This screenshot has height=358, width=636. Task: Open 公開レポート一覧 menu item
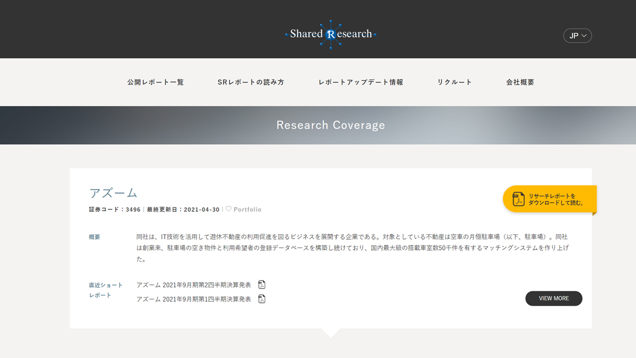click(156, 82)
